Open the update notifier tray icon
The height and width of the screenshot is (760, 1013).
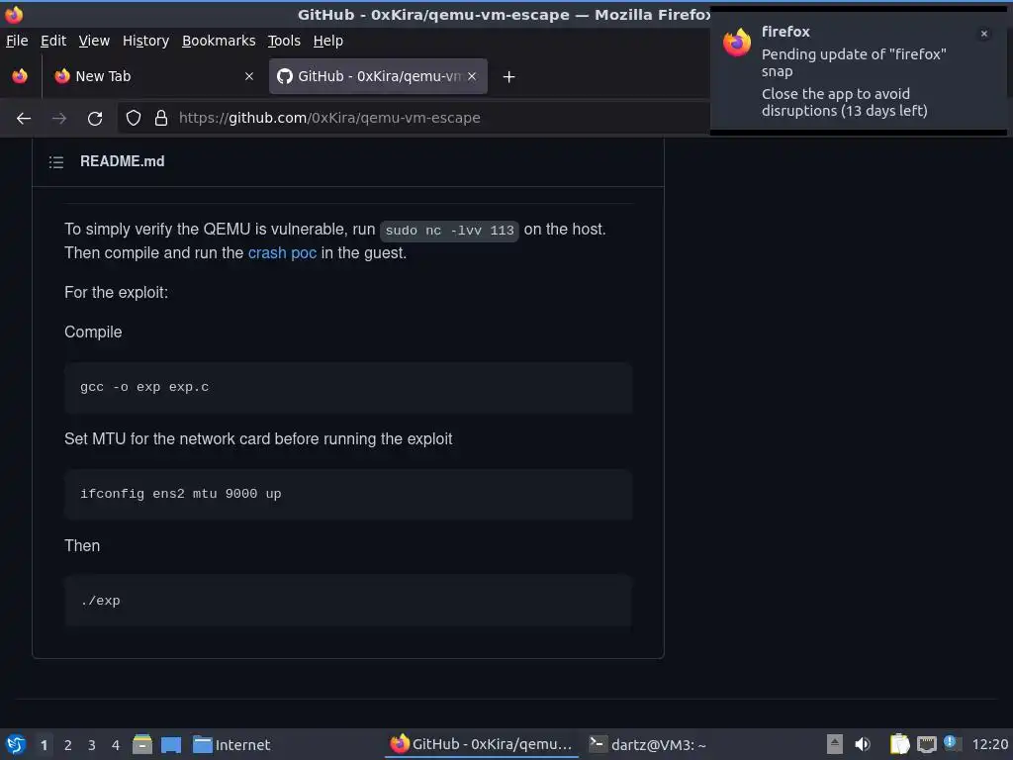coord(951,742)
